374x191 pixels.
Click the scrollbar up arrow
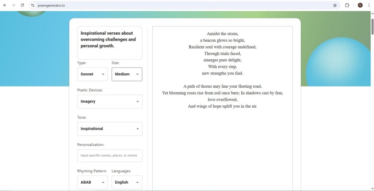[372, 14]
